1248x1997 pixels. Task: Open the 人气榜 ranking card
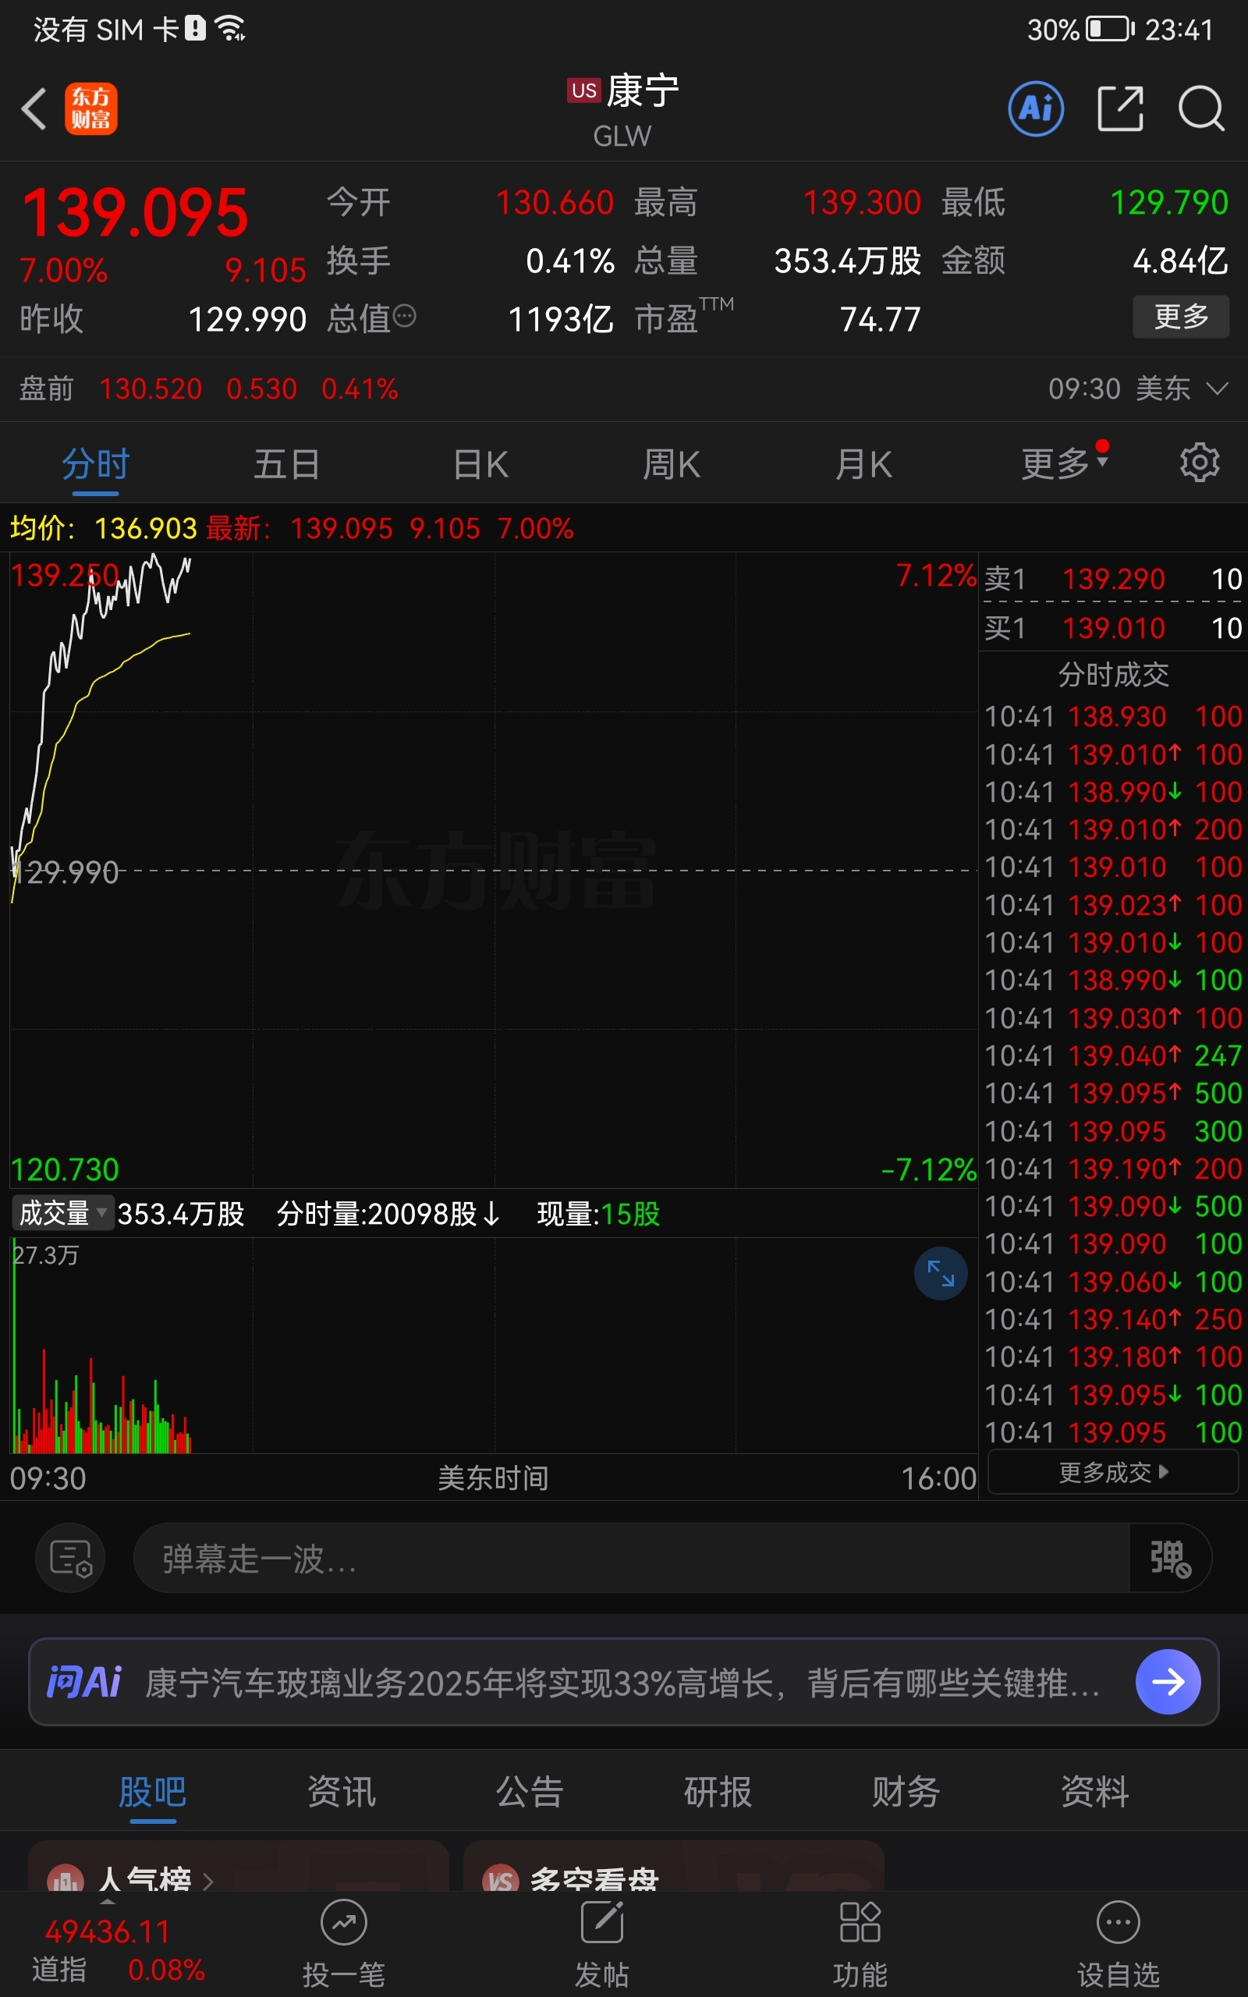click(x=239, y=1867)
